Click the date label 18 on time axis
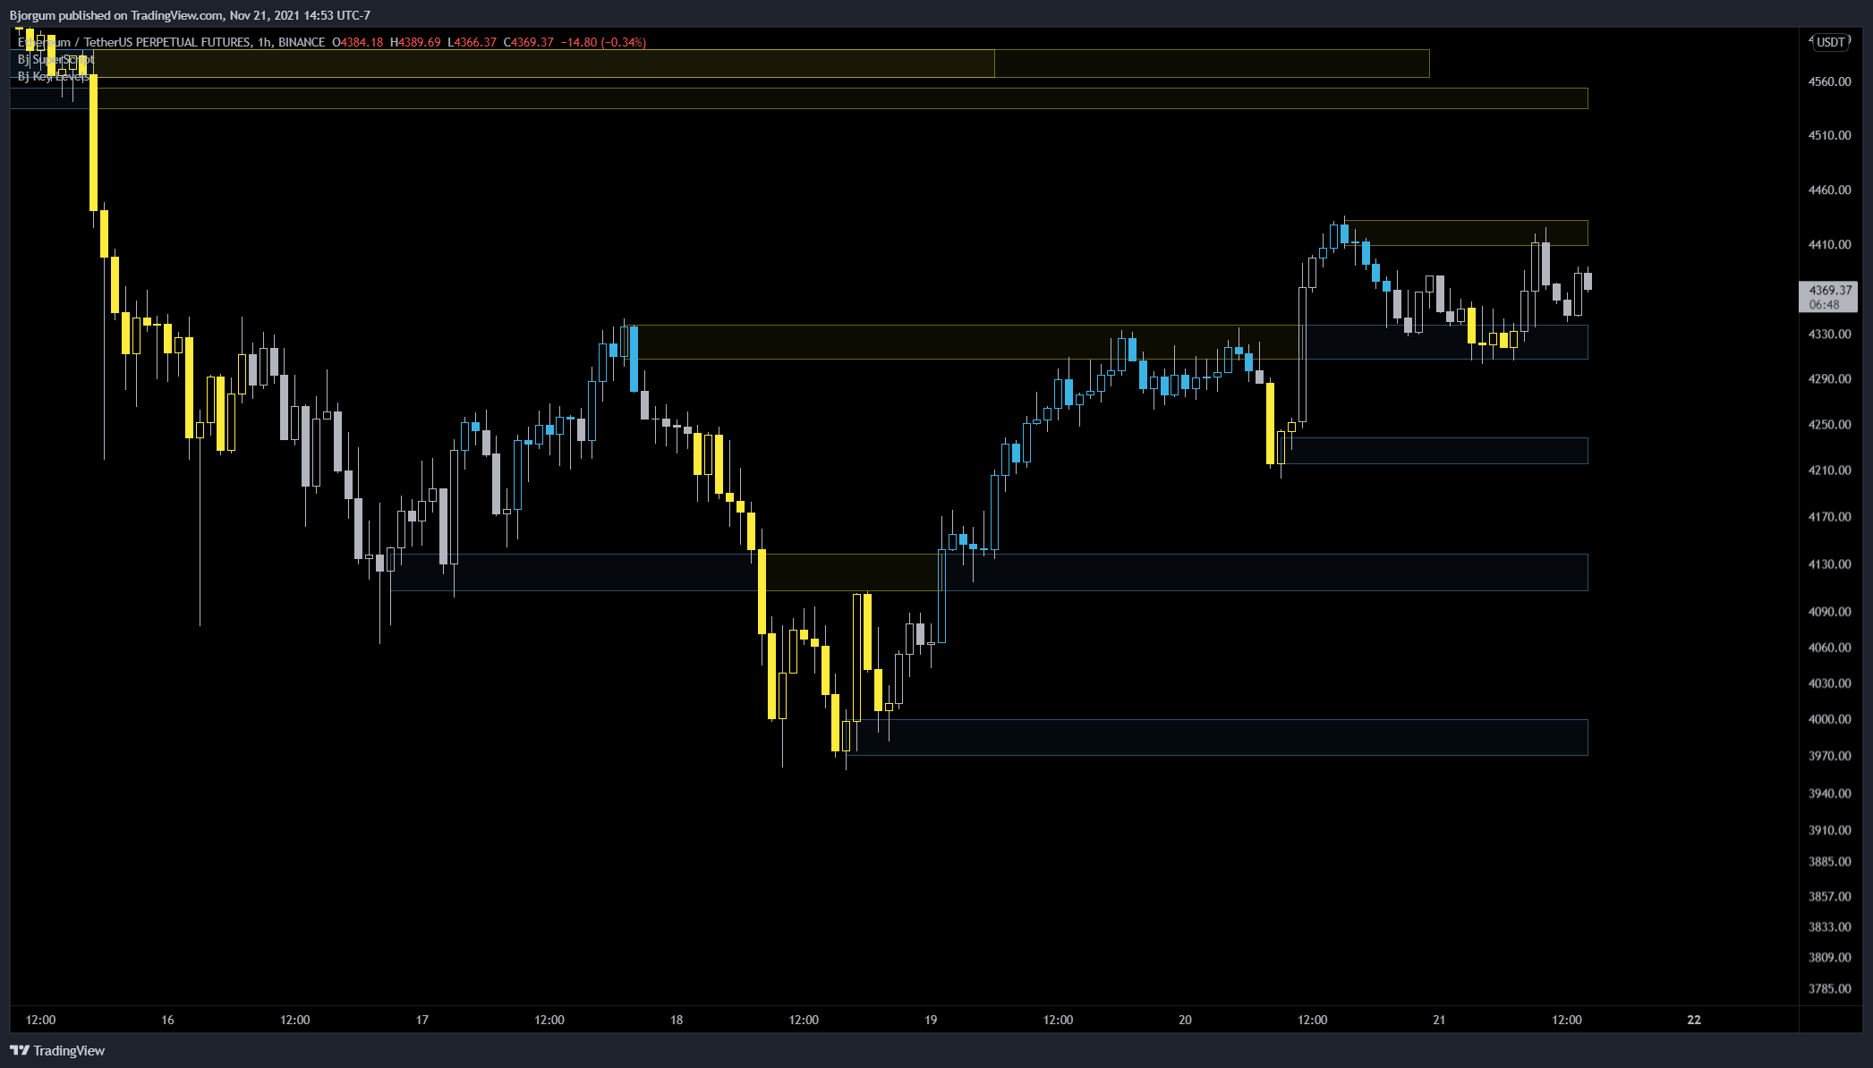Image resolution: width=1873 pixels, height=1068 pixels. pyautogui.click(x=677, y=1020)
